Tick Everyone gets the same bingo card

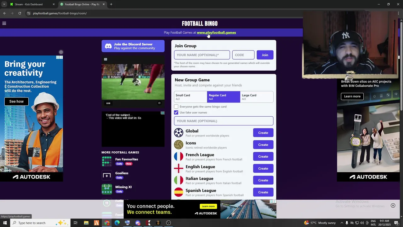[176, 107]
